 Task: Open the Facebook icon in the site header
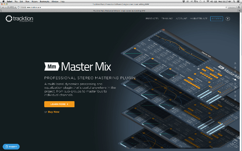coord(228,18)
